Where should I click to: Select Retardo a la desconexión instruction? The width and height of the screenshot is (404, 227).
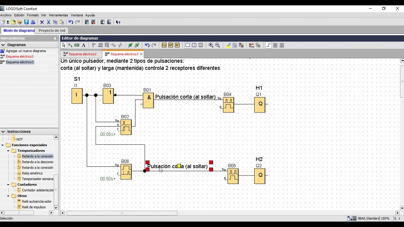(x=38, y=162)
